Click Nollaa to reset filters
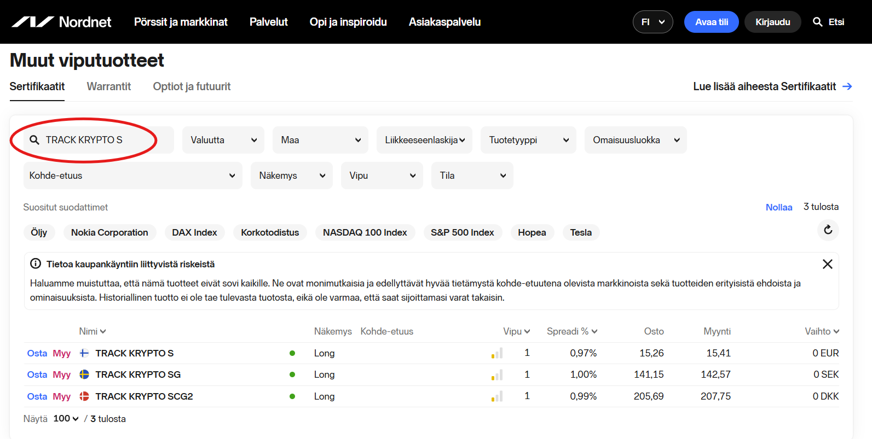 coord(778,207)
